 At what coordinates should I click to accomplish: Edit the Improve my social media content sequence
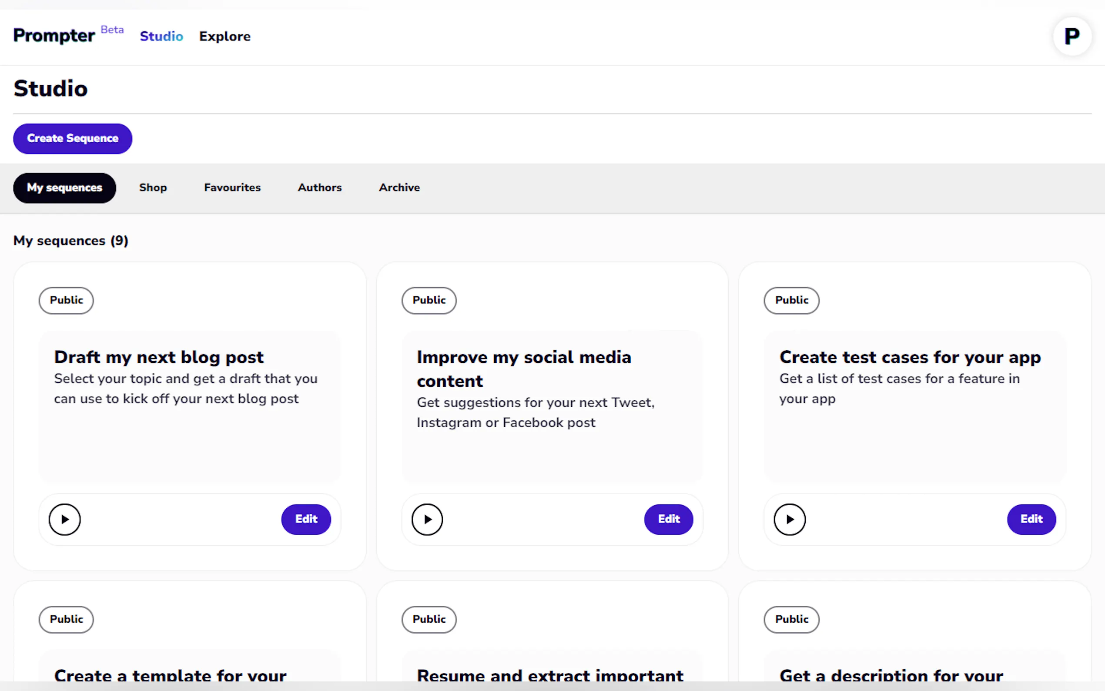click(x=668, y=519)
